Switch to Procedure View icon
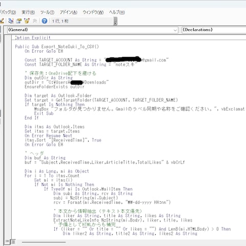 [7, 241]
